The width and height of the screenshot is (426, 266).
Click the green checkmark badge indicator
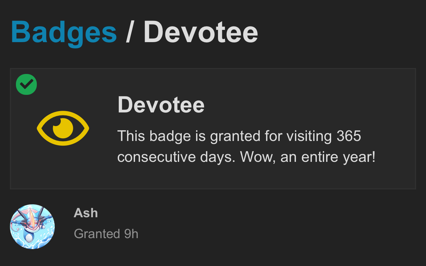coord(26,84)
